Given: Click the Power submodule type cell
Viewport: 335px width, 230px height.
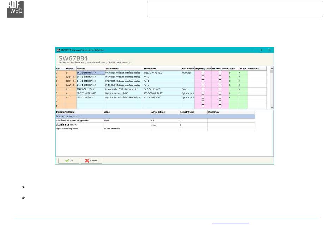Looking at the screenshot, I should (x=188, y=89).
